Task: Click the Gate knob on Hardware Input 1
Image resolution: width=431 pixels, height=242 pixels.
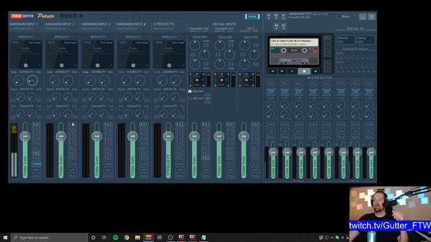Action: [x=32, y=81]
